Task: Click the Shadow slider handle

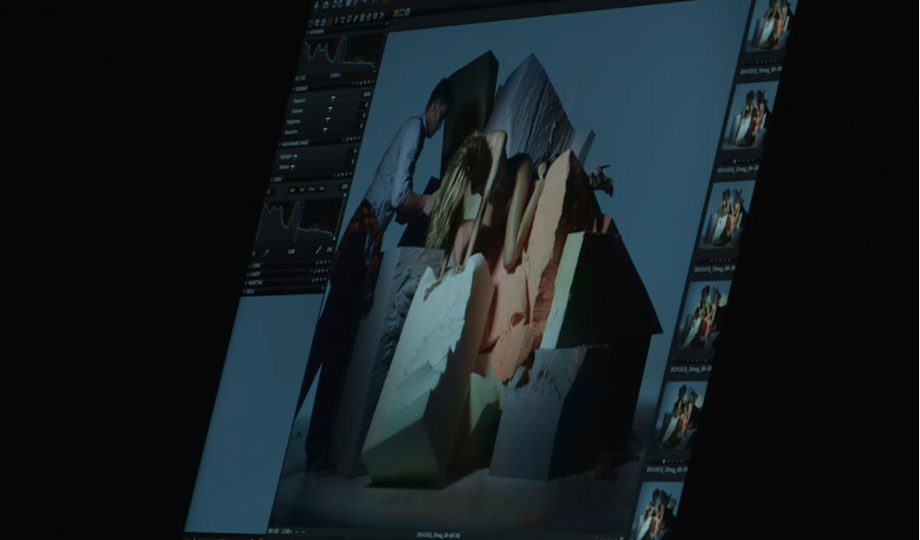Action: pos(292,167)
